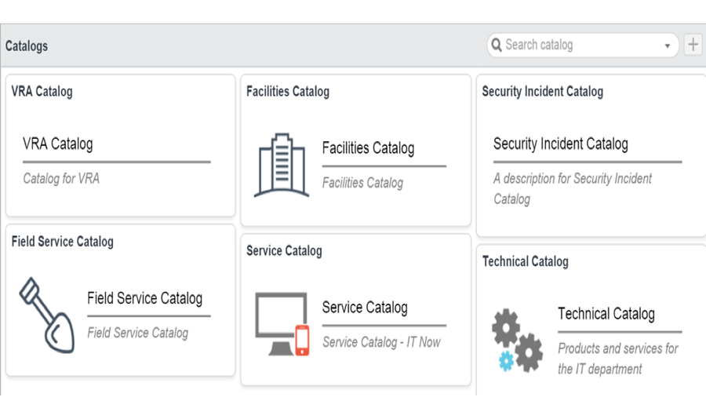
Task: Select the VRA Catalog card header
Action: point(42,92)
